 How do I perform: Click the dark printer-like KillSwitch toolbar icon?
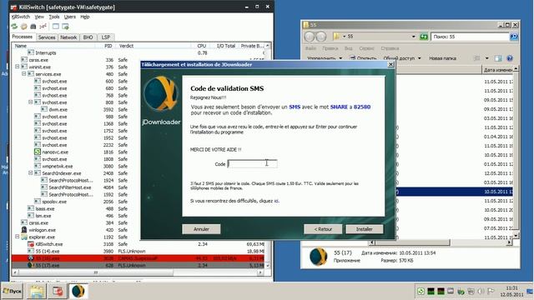(x=33, y=26)
